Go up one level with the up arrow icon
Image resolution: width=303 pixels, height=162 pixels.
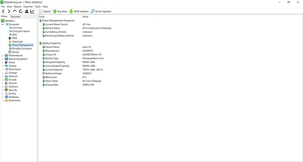coord(15,11)
